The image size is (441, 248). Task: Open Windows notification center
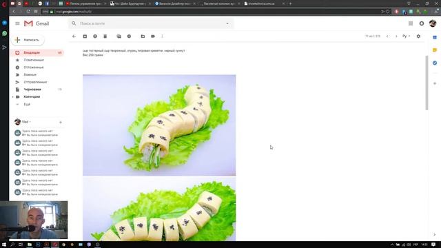coord(433,245)
